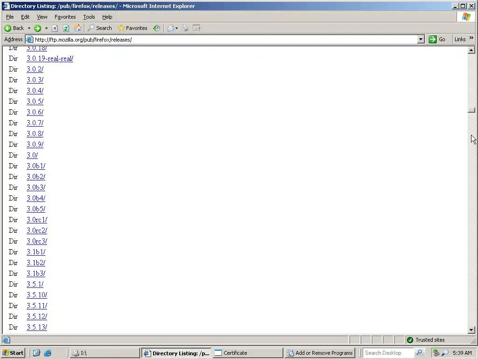Click the Mail envelope icon

point(171,29)
